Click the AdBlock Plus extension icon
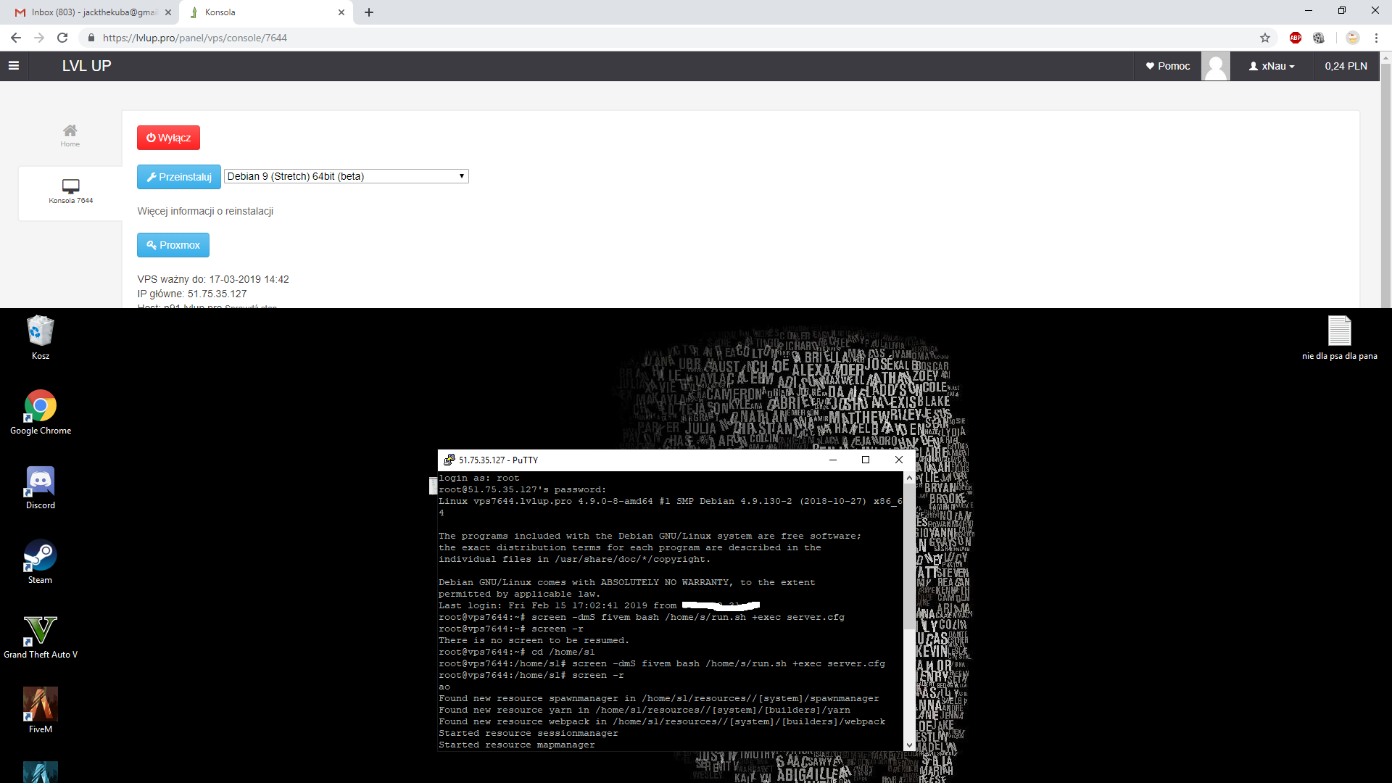The height and width of the screenshot is (783, 1392). click(x=1296, y=38)
